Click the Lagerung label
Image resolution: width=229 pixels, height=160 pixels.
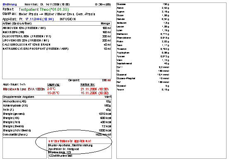pyautogui.click(x=54, y=85)
